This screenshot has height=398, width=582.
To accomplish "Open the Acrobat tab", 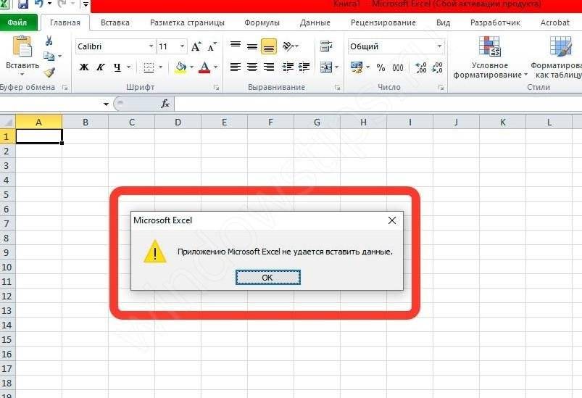I will tap(554, 22).
